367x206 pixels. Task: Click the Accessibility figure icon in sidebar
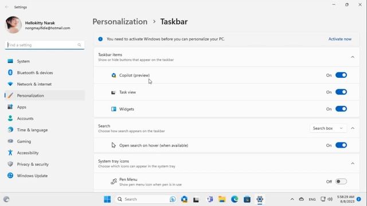tap(10, 153)
